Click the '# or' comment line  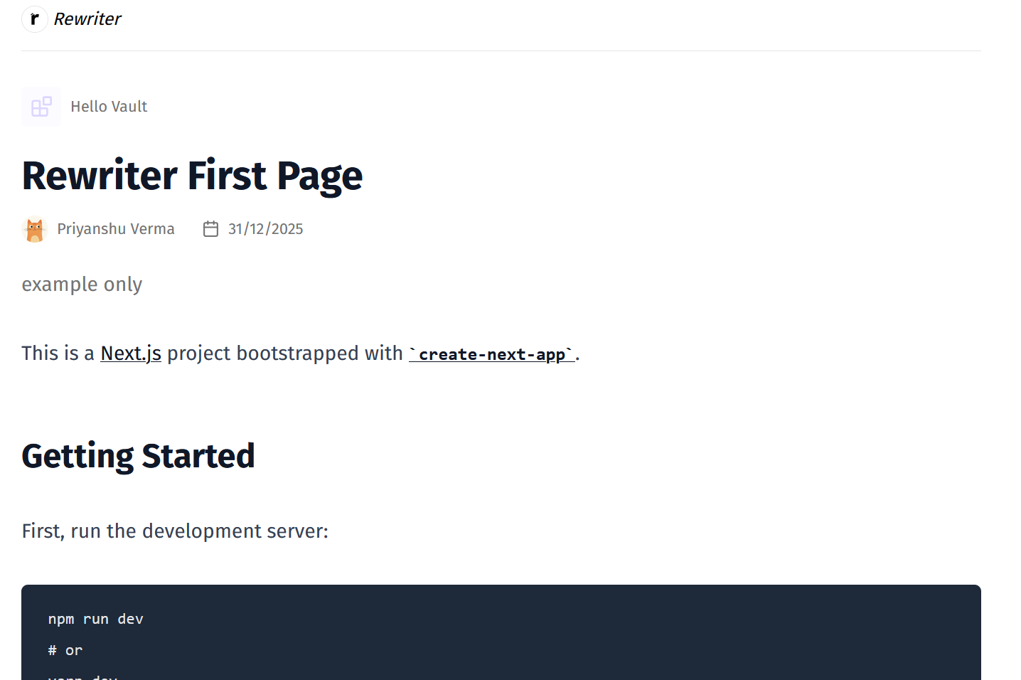coord(65,651)
